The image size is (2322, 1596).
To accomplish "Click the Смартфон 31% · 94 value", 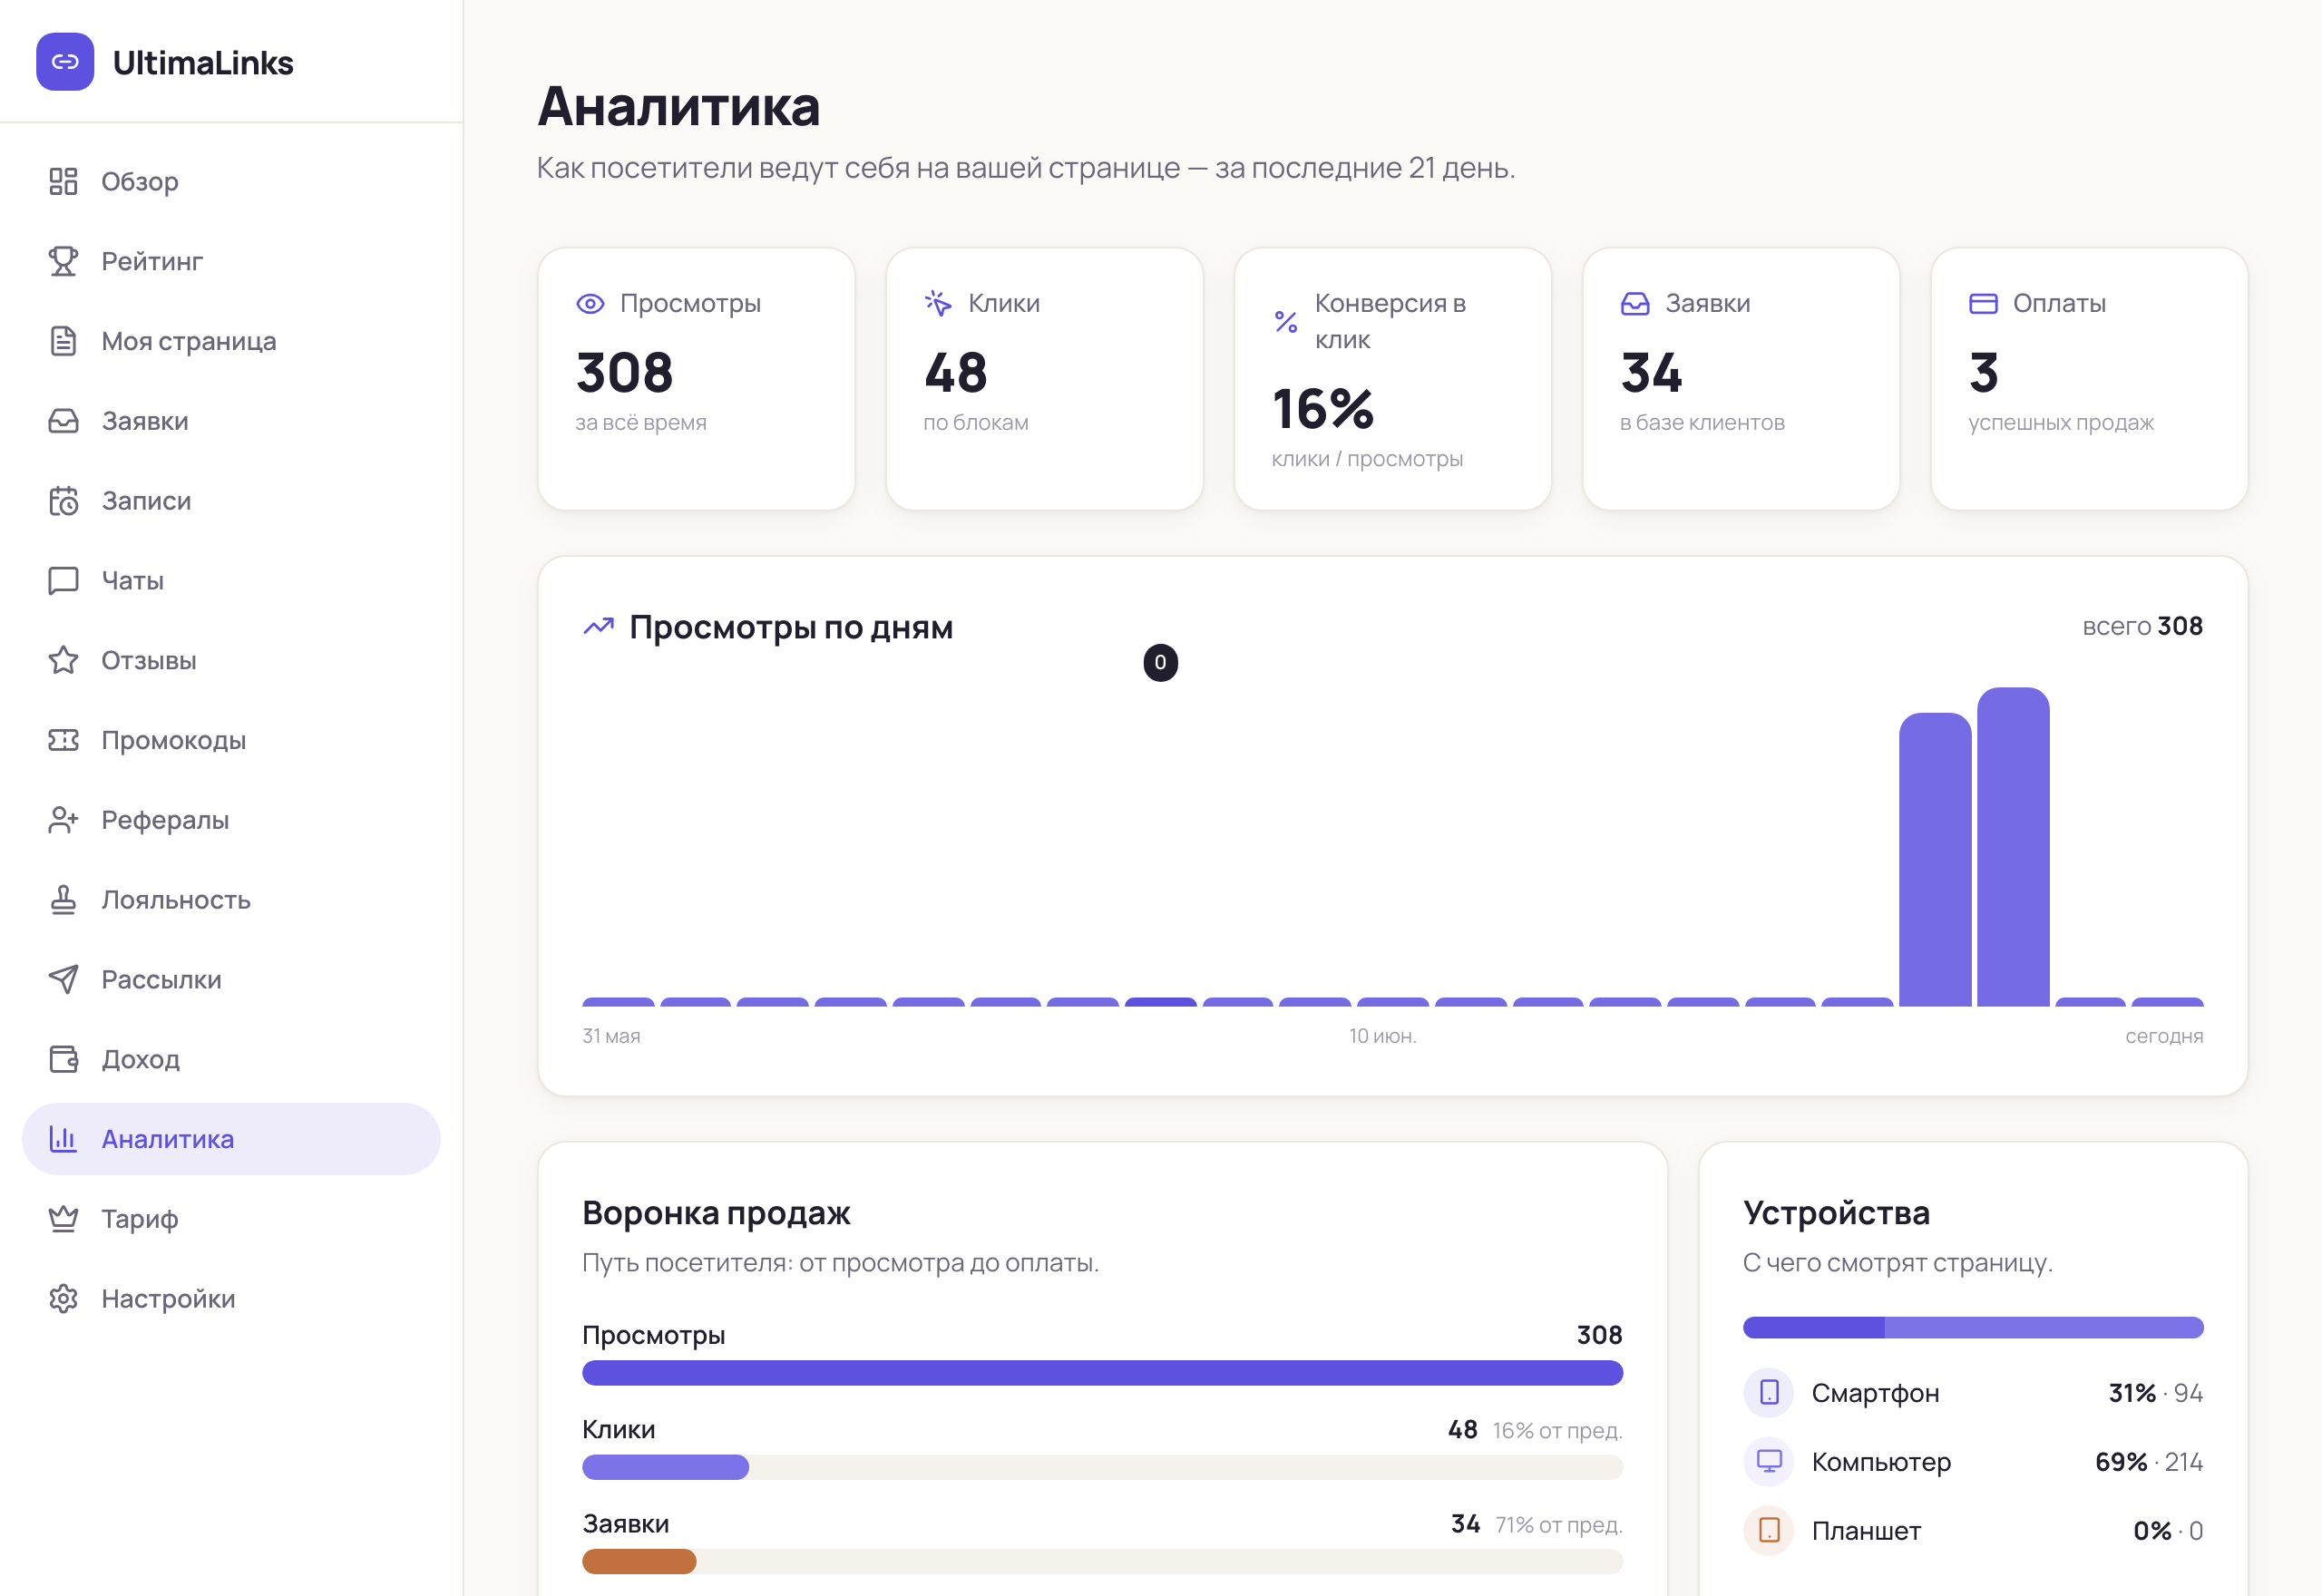I will coord(2155,1392).
